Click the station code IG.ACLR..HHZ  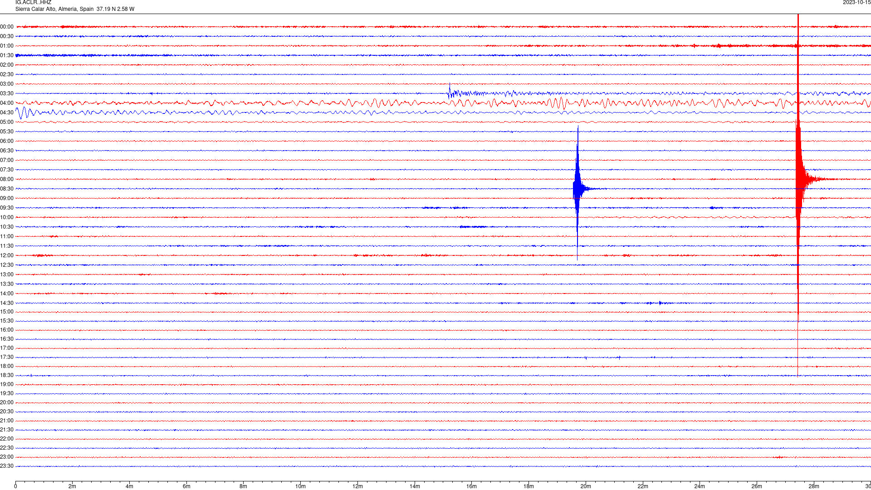(x=33, y=3)
